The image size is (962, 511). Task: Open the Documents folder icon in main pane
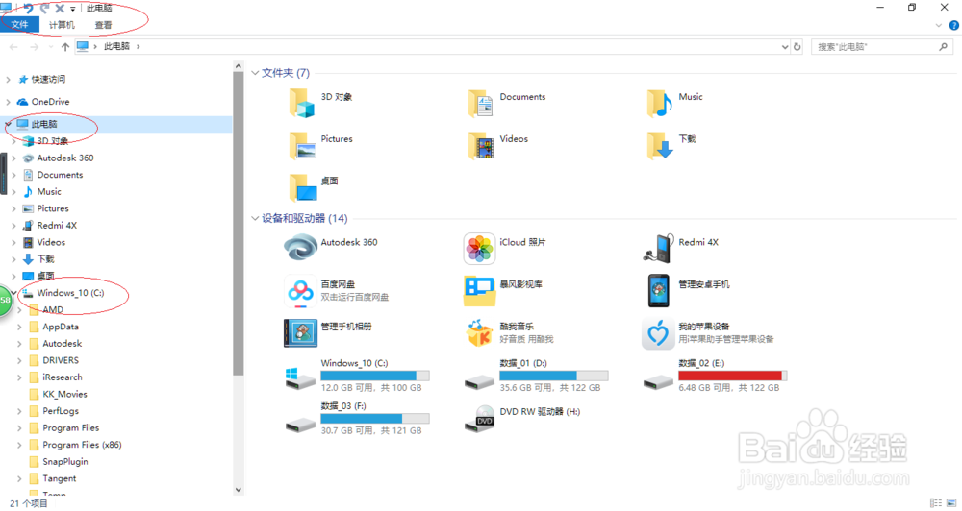(480, 103)
